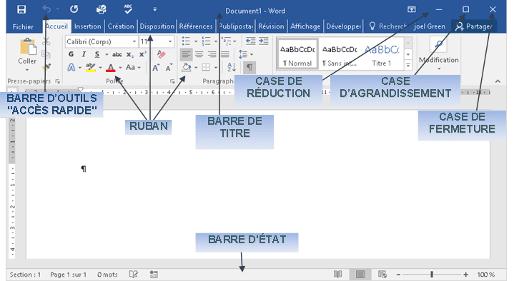This screenshot has width=514, height=281.
Task: Click the zoom slider handle in status bar
Action: [x=432, y=275]
